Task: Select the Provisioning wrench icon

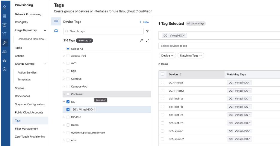Action: click(4, 43)
